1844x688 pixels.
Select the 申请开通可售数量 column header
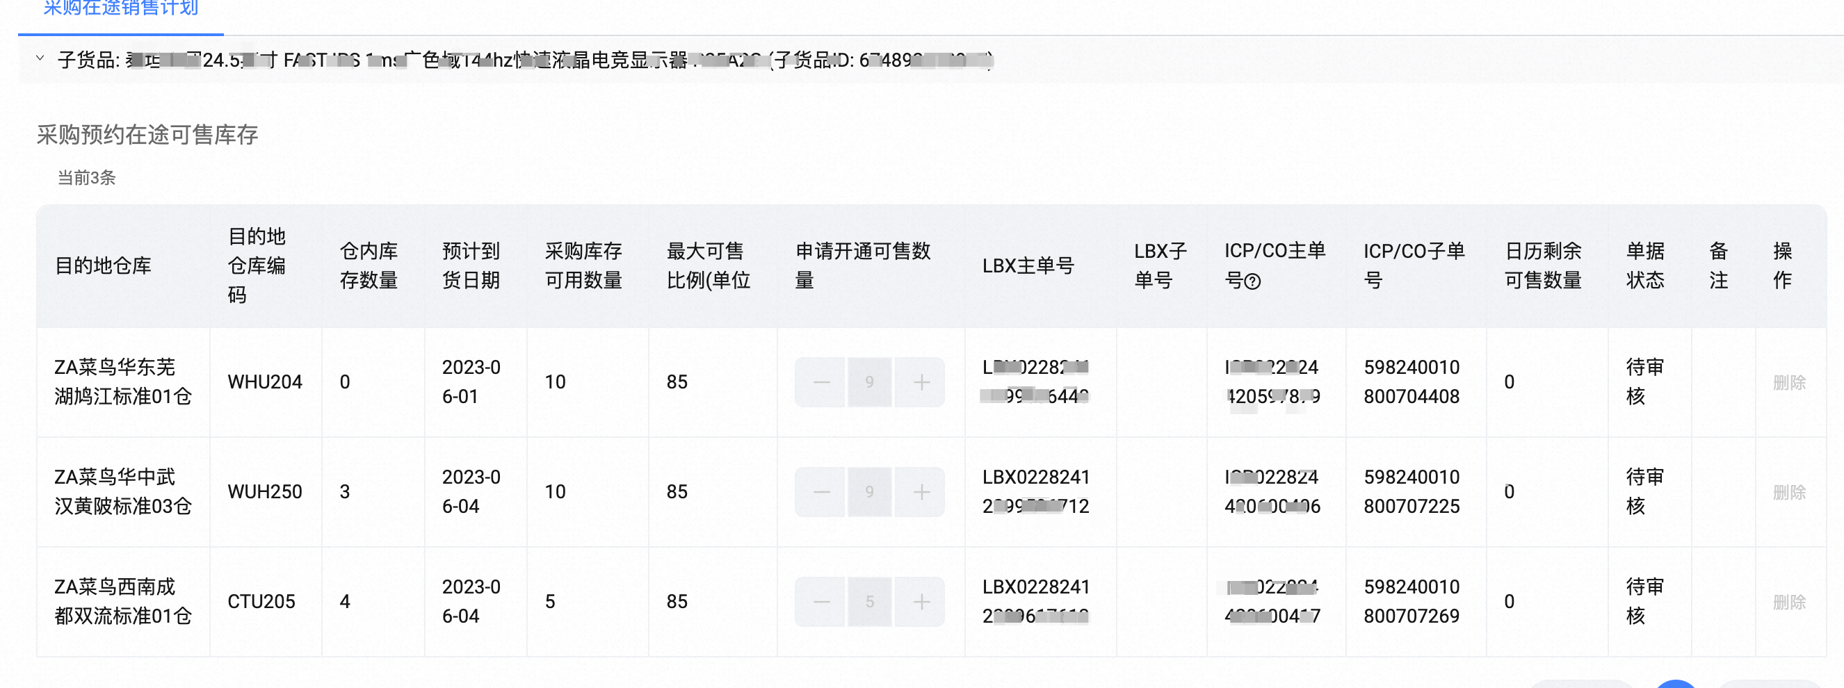click(x=863, y=266)
